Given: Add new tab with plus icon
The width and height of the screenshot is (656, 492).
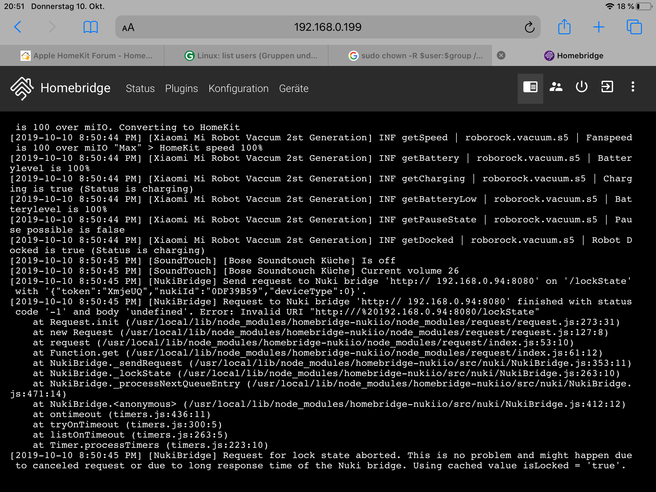Looking at the screenshot, I should 598,27.
